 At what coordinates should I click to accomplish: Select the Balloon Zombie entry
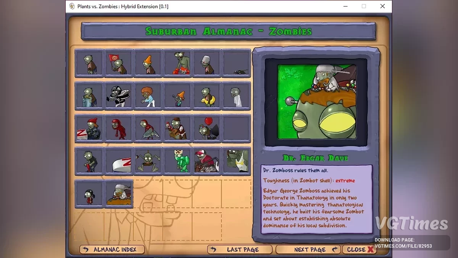tap(207, 129)
